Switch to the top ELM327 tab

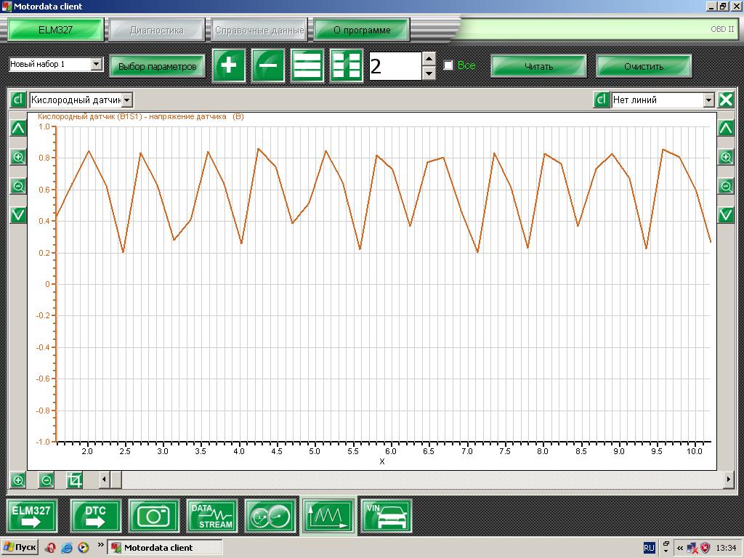(x=55, y=30)
